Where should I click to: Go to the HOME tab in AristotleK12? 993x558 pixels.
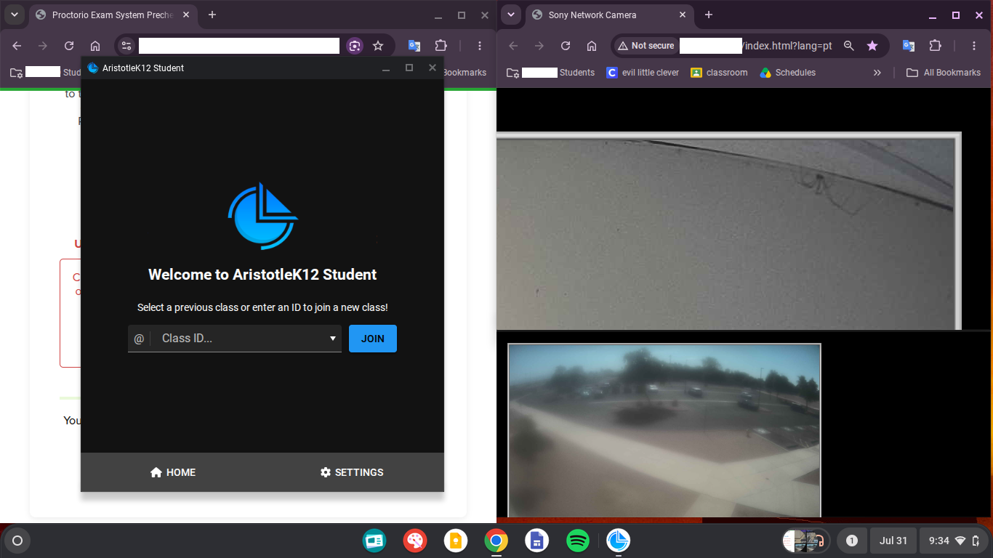tap(173, 472)
